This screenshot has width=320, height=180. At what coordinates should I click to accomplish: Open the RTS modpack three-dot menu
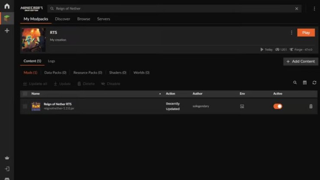(291, 32)
